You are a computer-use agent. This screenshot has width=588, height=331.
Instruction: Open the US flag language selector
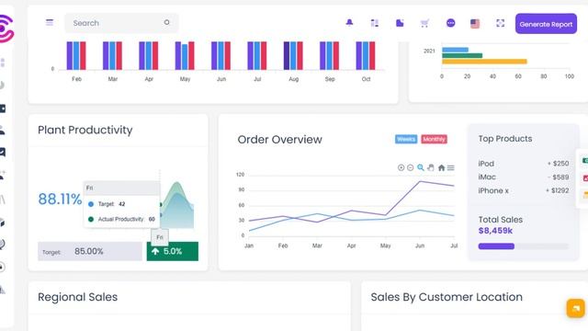(x=475, y=24)
